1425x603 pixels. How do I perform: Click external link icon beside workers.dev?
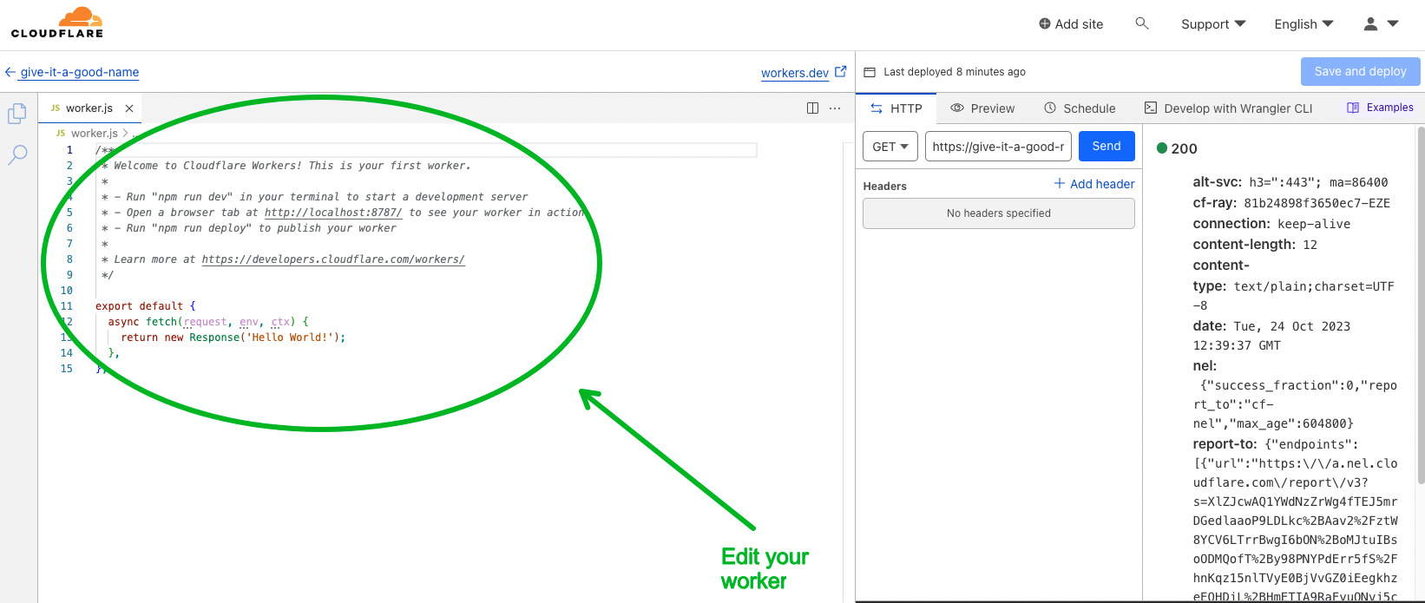pos(840,72)
